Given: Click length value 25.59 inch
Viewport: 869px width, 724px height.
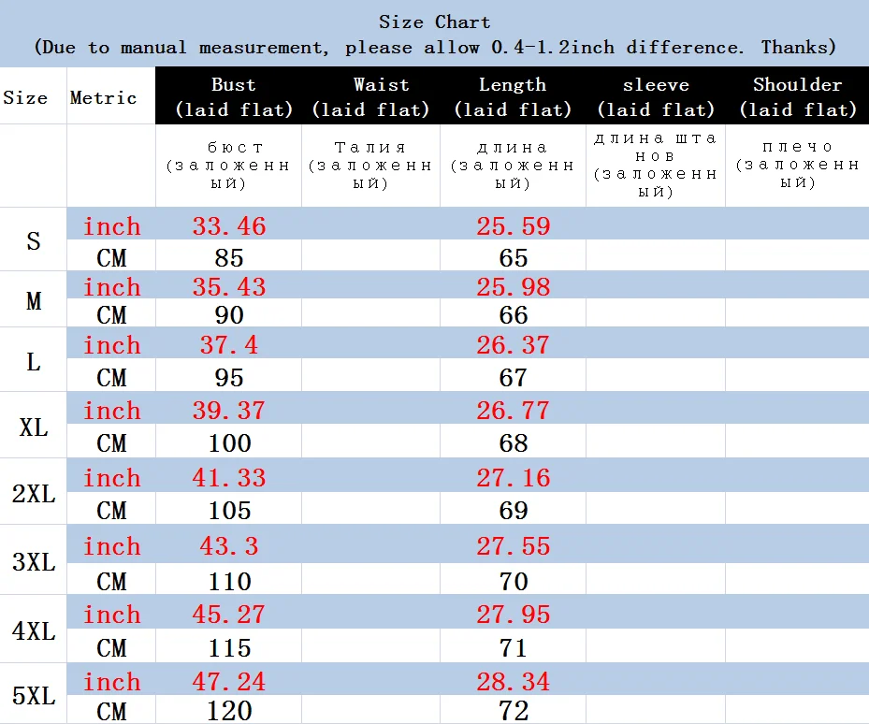Looking at the screenshot, I should coord(514,226).
